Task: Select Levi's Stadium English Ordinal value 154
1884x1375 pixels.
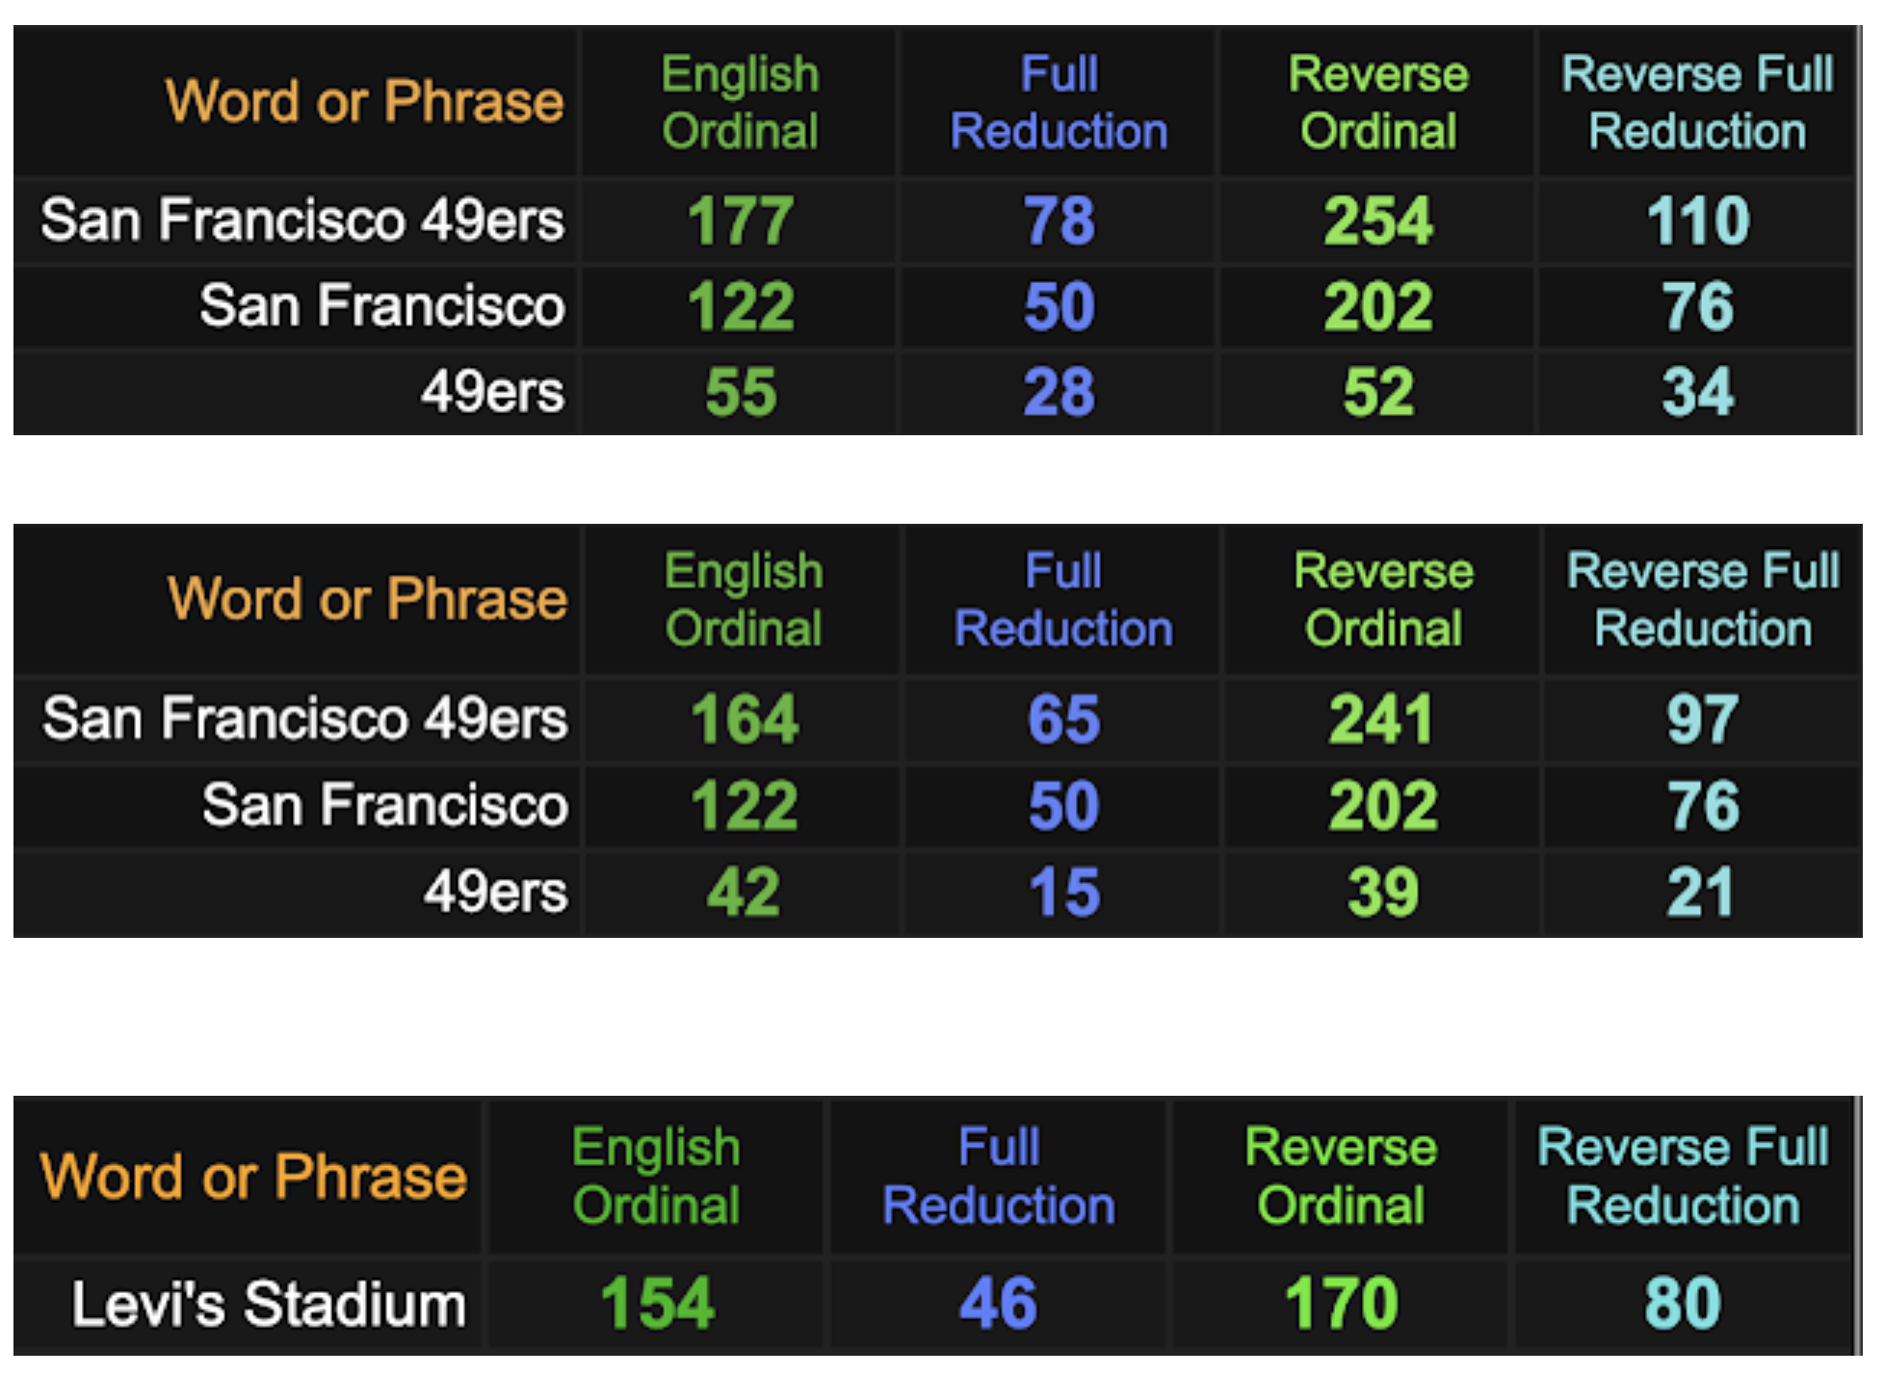Action: [x=657, y=1304]
